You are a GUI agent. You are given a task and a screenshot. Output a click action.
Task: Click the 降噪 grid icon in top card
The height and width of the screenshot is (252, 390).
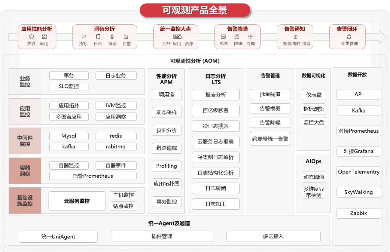click(237, 37)
